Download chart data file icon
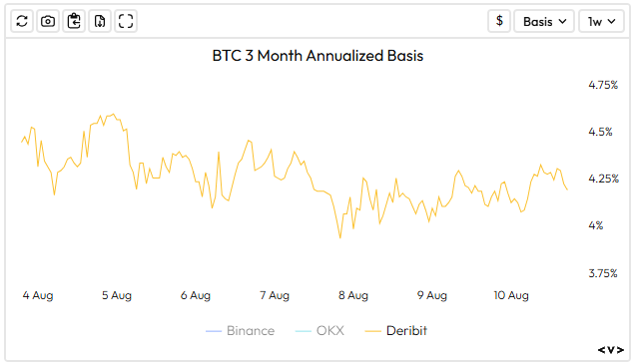The width and height of the screenshot is (632, 363). (x=100, y=21)
